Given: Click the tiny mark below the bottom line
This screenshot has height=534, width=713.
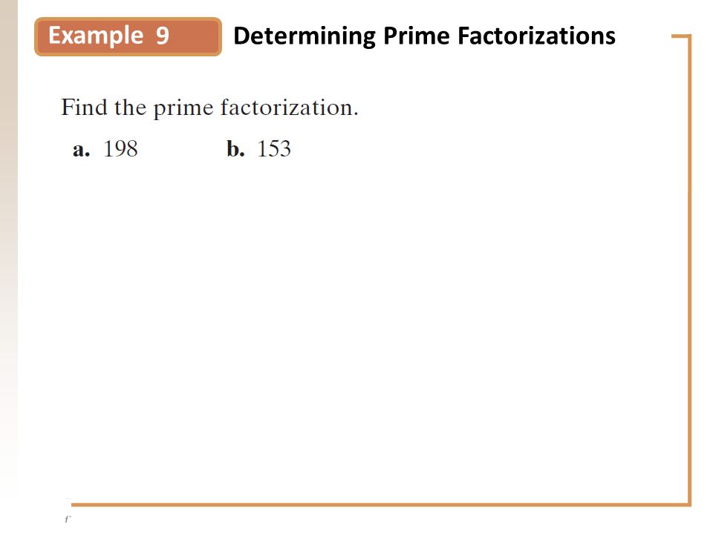Looking at the screenshot, I should point(68,518).
